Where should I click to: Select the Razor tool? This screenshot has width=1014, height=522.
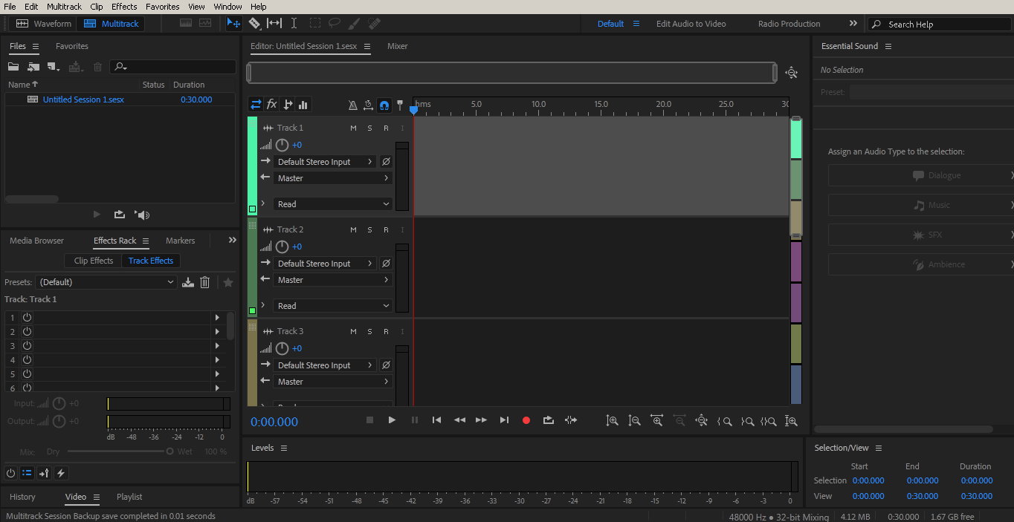tap(254, 24)
